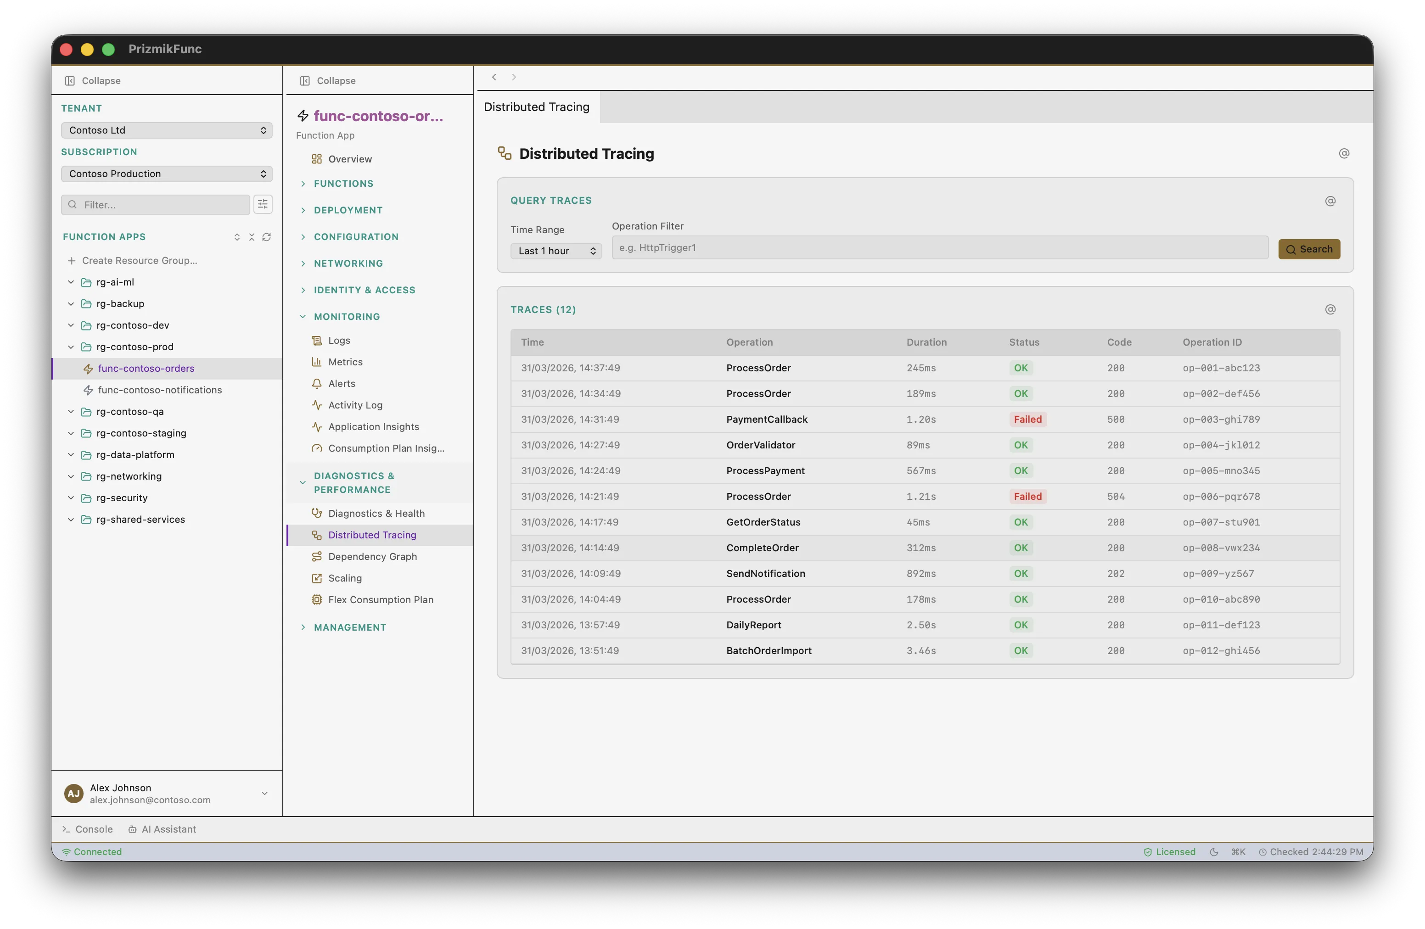The image size is (1425, 929).
Task: Click the back navigation arrow
Action: [494, 77]
